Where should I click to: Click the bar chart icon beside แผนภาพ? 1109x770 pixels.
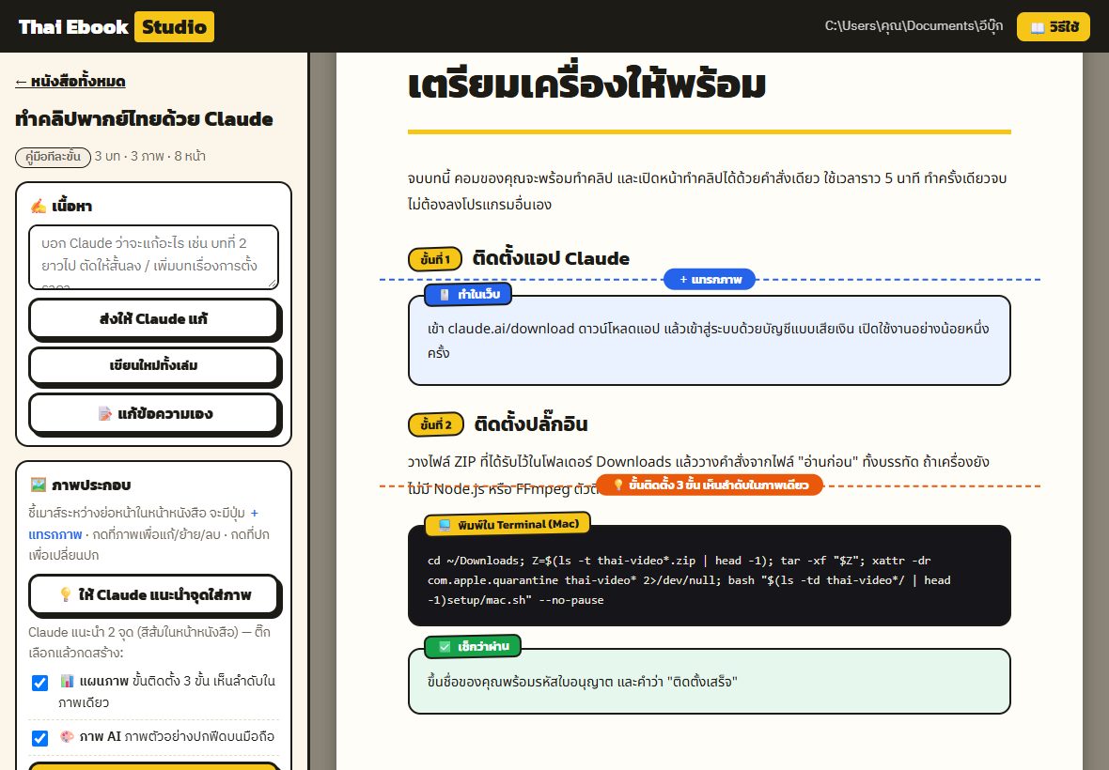click(67, 681)
